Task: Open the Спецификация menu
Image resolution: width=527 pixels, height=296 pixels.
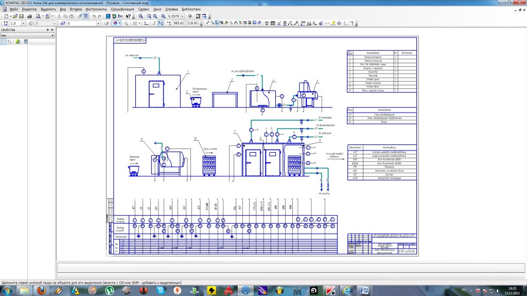Action: tap(122, 9)
